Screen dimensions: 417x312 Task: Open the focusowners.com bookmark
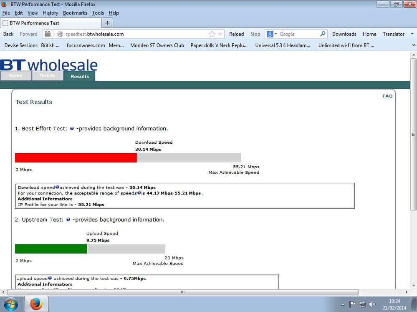click(x=86, y=45)
